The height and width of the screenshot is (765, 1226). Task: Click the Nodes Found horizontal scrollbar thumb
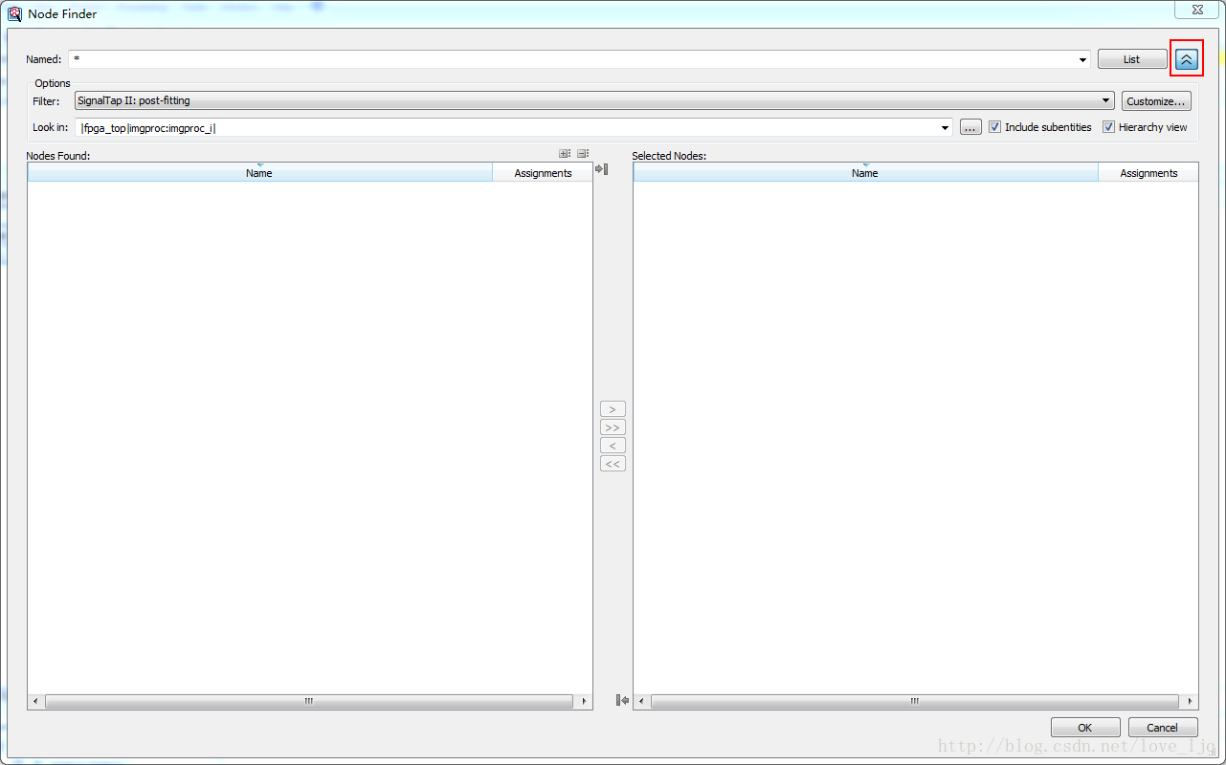(309, 701)
